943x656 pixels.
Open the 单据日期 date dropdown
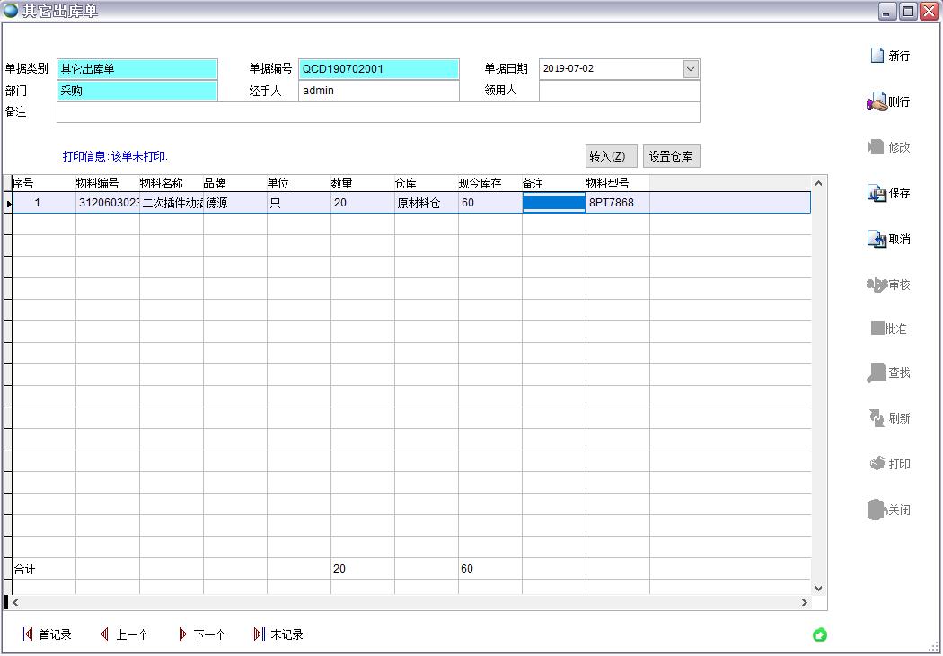click(x=690, y=69)
